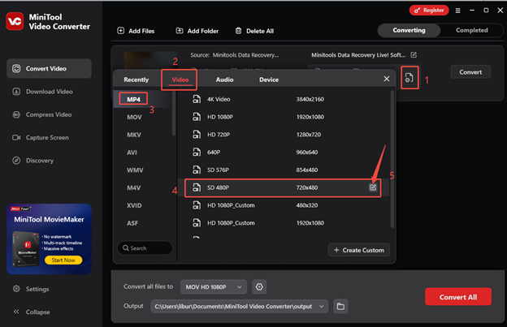Close the format selection popup
The height and width of the screenshot is (327, 507).
pos(387,79)
